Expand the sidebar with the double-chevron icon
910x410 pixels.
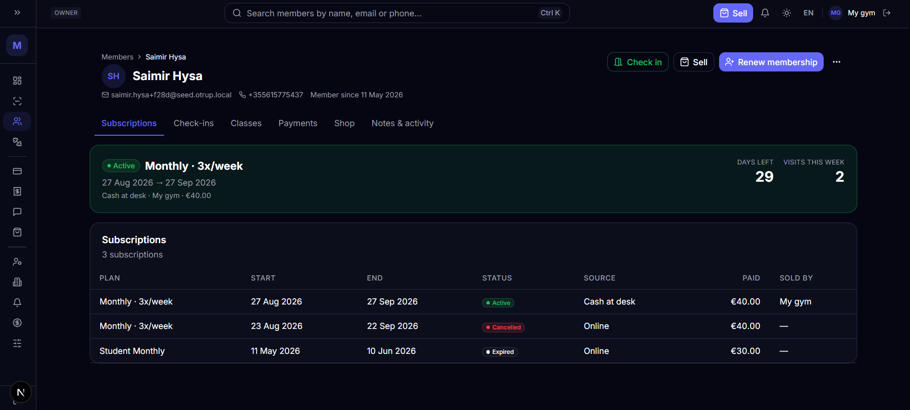[x=17, y=13]
